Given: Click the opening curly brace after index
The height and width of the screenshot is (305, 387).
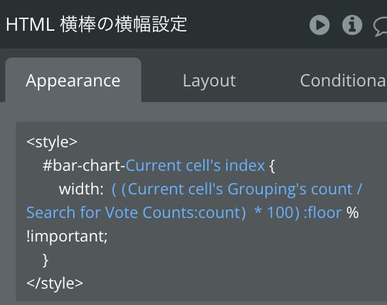Looking at the screenshot, I should pos(272,166).
